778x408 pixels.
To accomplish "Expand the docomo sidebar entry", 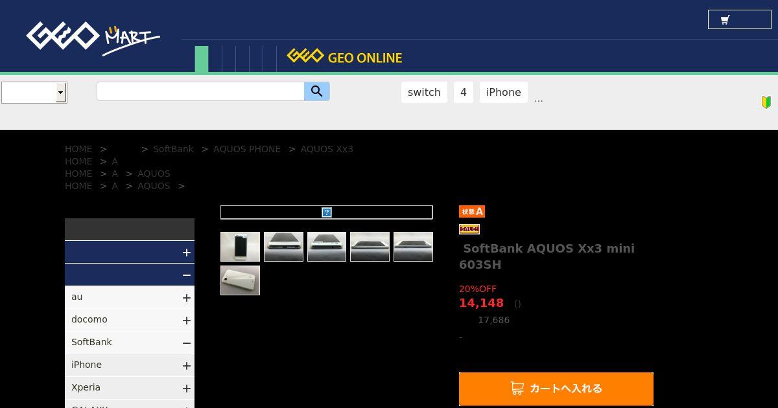I will 186,321.
